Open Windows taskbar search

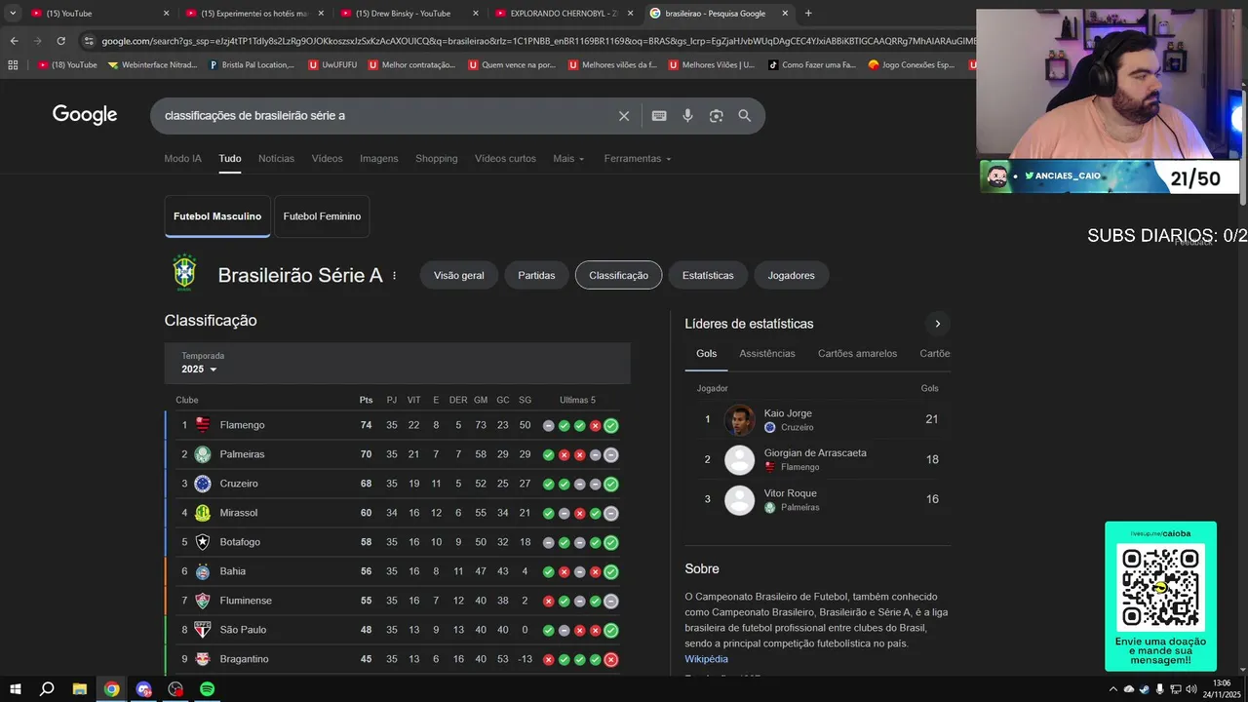click(x=47, y=689)
